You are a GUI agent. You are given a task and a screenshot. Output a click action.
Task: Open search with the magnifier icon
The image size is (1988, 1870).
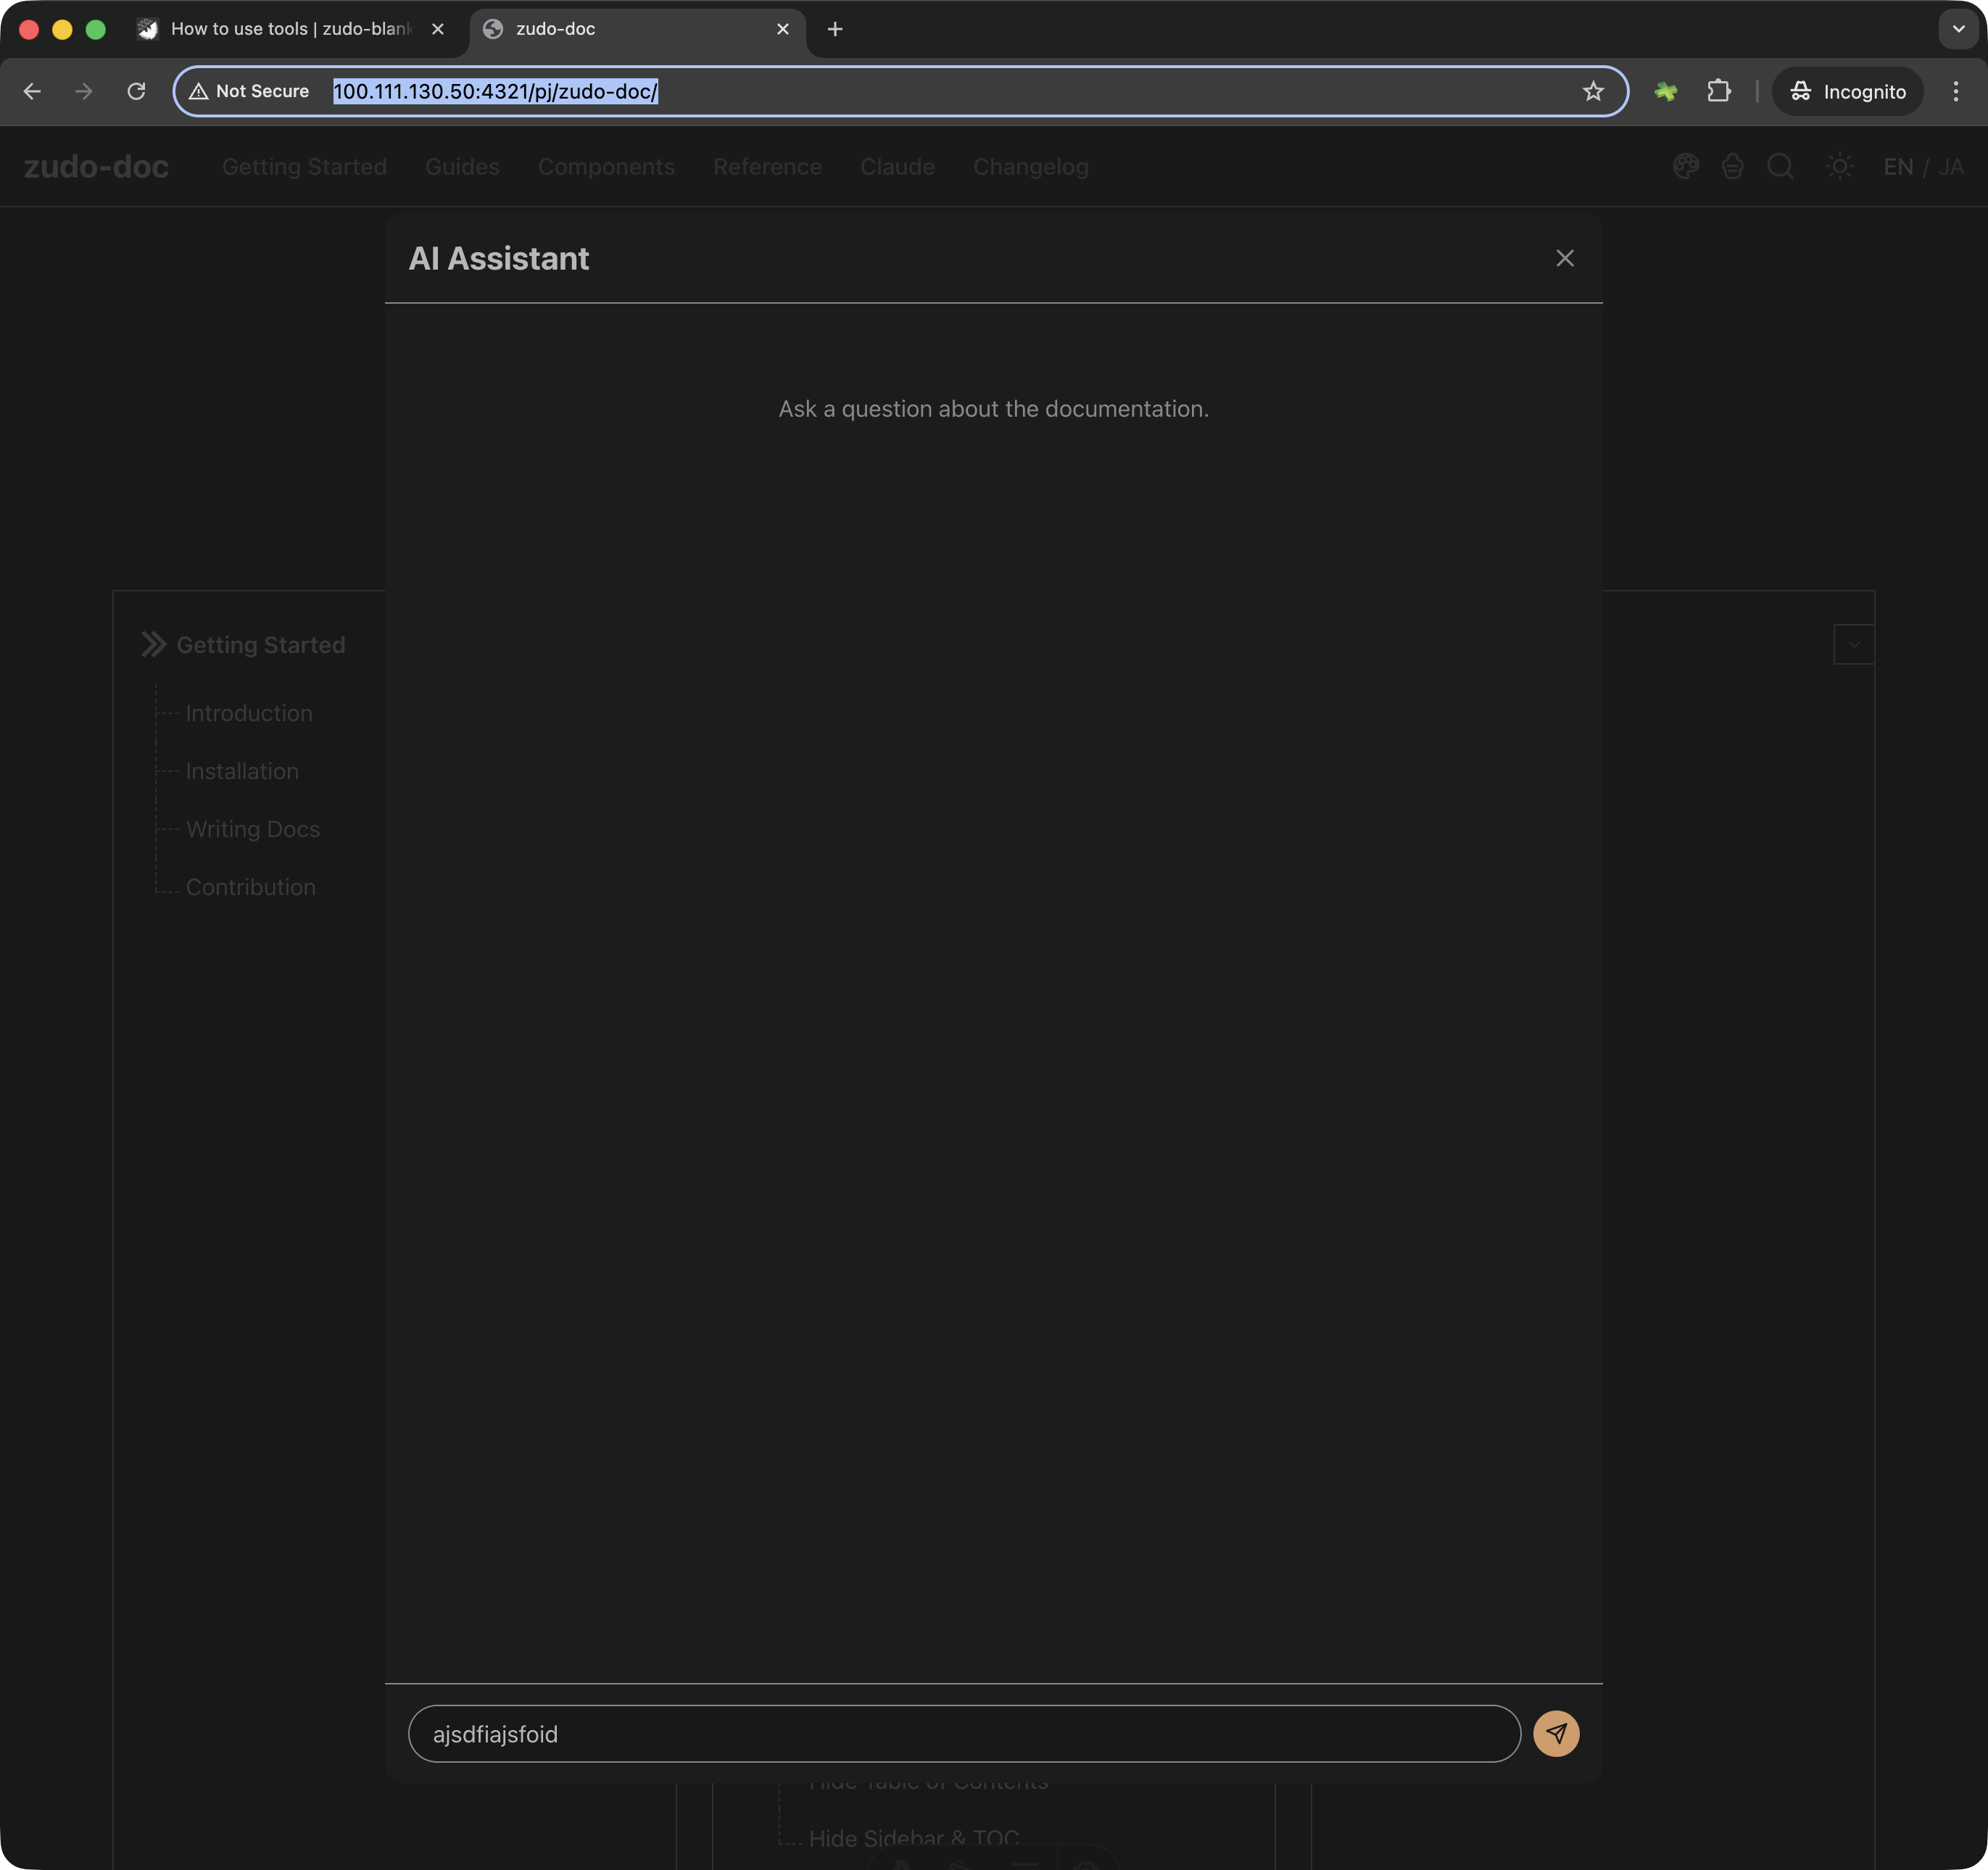(1780, 166)
